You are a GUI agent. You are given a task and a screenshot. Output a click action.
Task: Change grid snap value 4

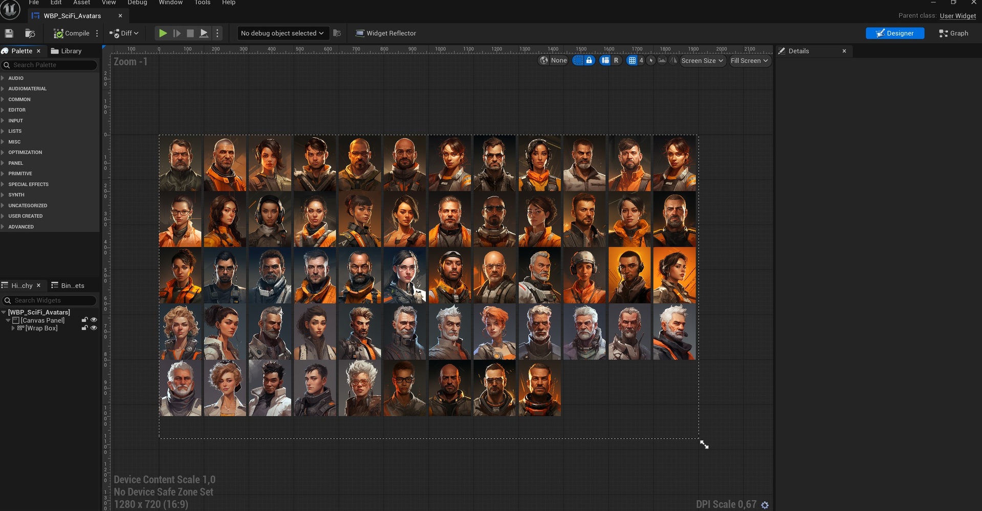pos(641,60)
